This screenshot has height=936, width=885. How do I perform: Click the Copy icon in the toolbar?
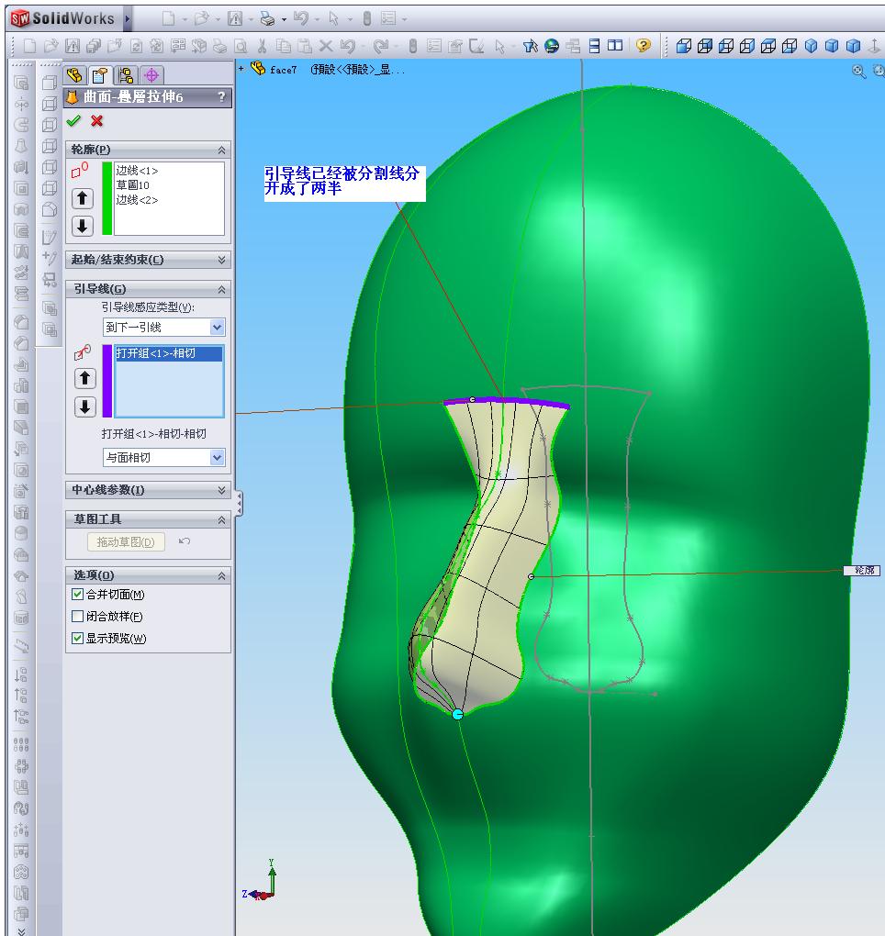(x=284, y=46)
